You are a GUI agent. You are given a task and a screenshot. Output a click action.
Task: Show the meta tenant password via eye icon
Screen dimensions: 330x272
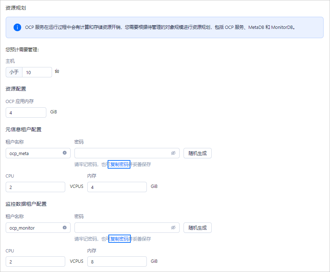[x=173, y=153]
